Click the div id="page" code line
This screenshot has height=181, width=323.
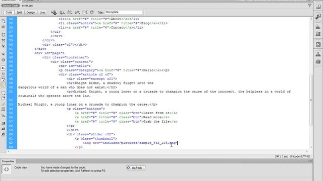(x=49, y=53)
